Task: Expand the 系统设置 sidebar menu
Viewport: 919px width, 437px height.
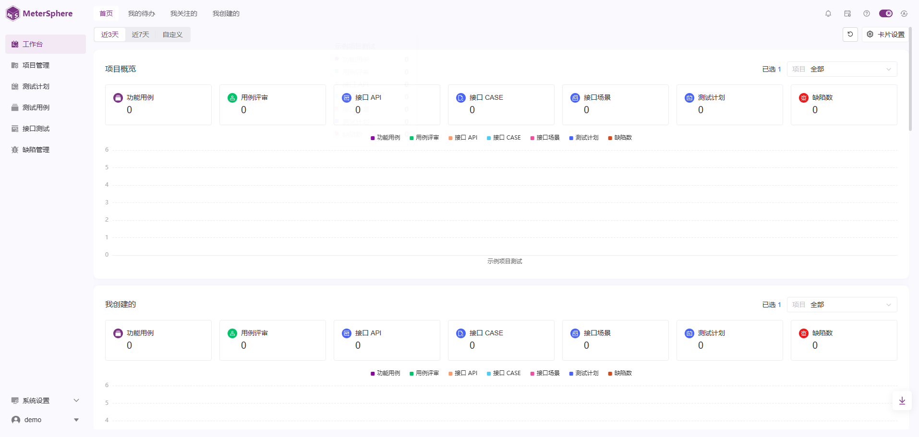Action: [x=45, y=401]
